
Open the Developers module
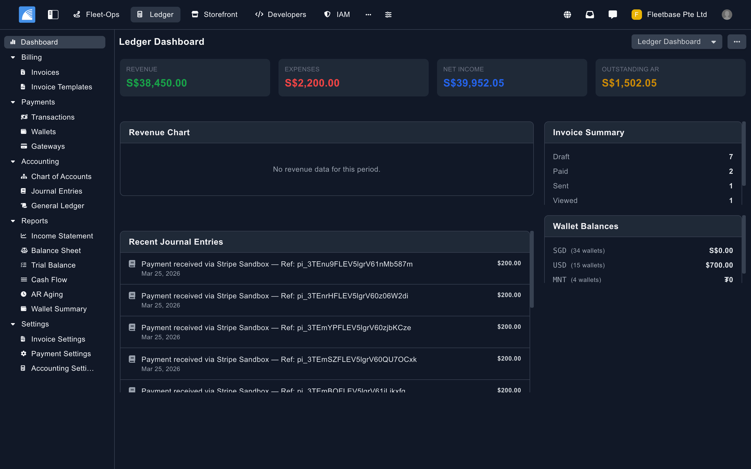click(x=281, y=15)
